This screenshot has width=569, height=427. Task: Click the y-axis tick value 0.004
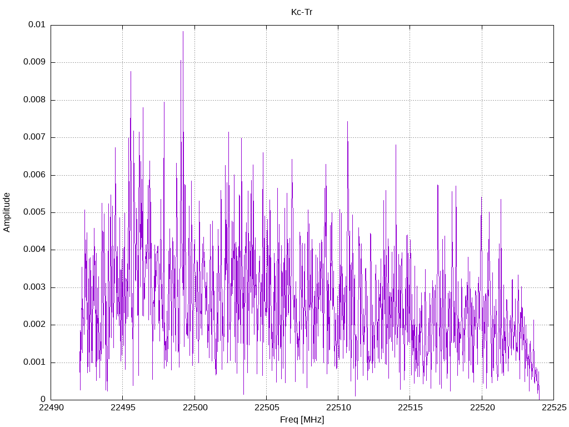[x=34, y=250]
